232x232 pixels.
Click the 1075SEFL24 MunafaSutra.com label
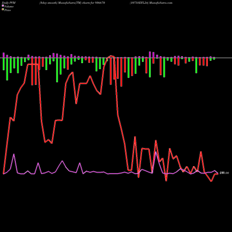coord(151,3)
